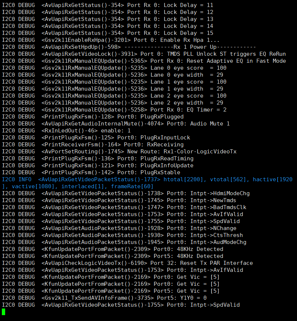Click 'Lane 2 eye width = 29' entry
Image resolution: width=297 pixels, height=321 pixels.
pos(112,103)
